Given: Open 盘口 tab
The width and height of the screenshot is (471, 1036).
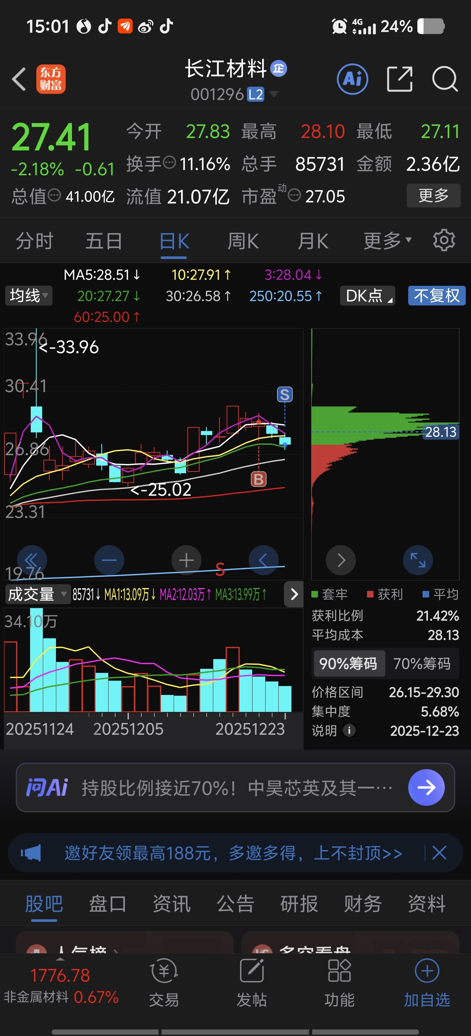Looking at the screenshot, I should click(x=107, y=904).
